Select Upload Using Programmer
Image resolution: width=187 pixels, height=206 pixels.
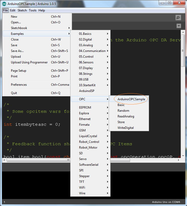coord(37,62)
